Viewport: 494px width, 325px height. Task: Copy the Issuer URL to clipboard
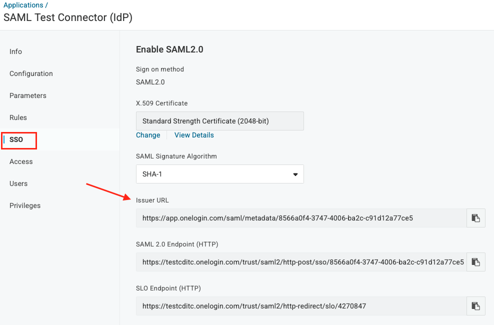tap(475, 218)
